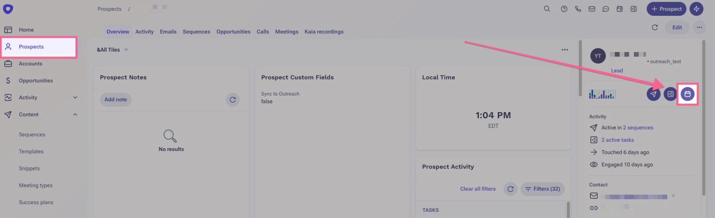Click the Home sidebar icon
Image resolution: width=715 pixels, height=218 pixels.
point(8,30)
